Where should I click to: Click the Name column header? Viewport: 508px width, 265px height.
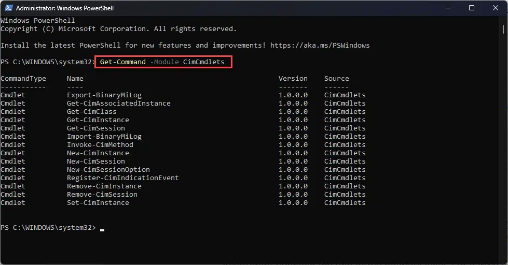coord(75,79)
